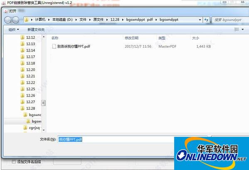Click 文件 in the address breadcrumb

83,19
